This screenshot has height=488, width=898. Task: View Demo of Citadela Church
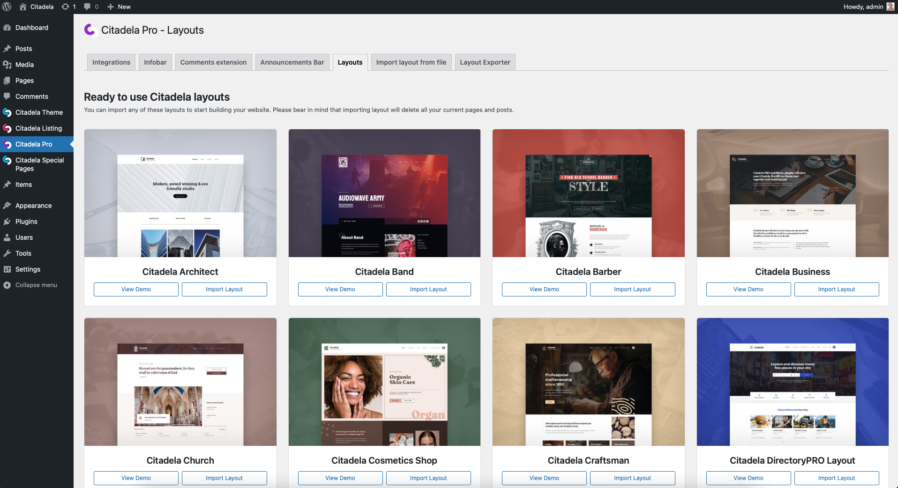click(136, 478)
